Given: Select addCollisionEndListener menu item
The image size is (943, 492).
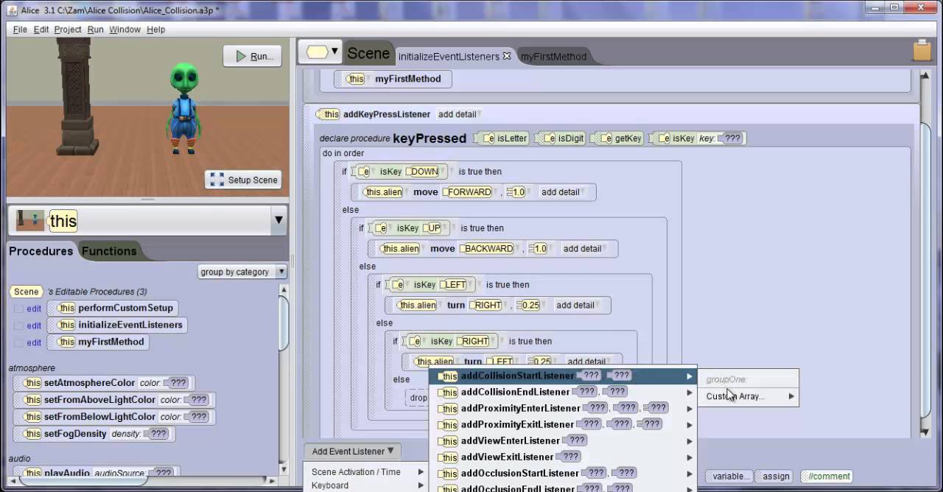Looking at the screenshot, I should click(x=563, y=392).
